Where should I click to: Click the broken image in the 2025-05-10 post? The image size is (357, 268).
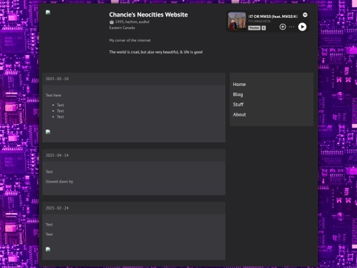coord(48,132)
